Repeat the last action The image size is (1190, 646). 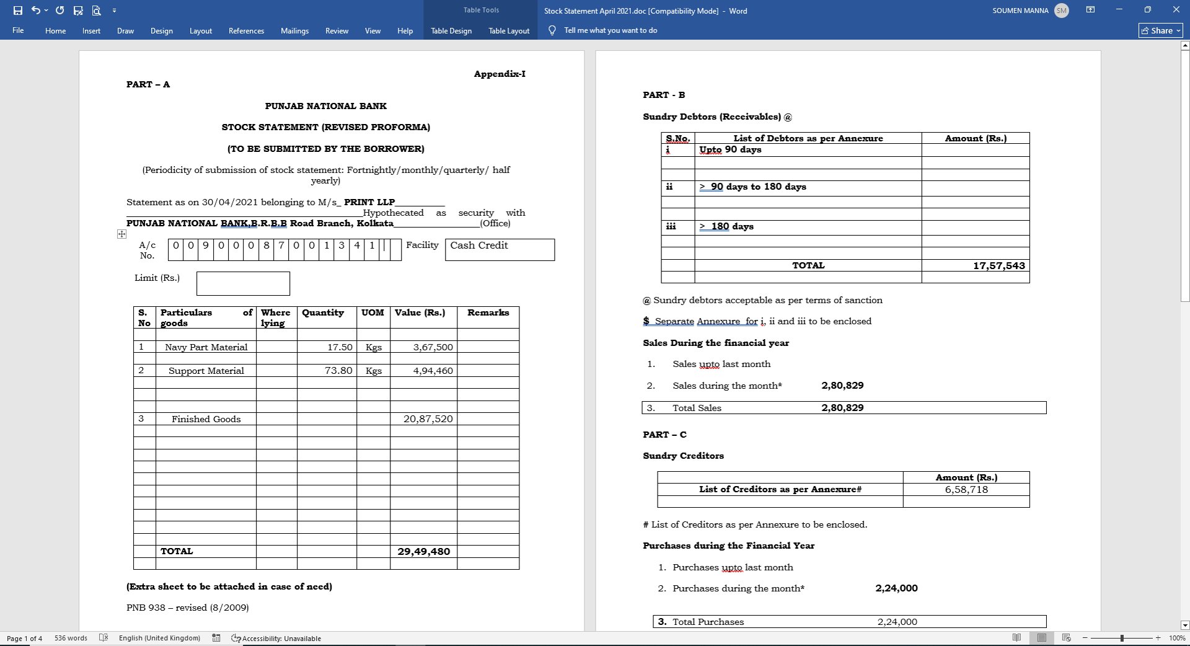click(59, 11)
